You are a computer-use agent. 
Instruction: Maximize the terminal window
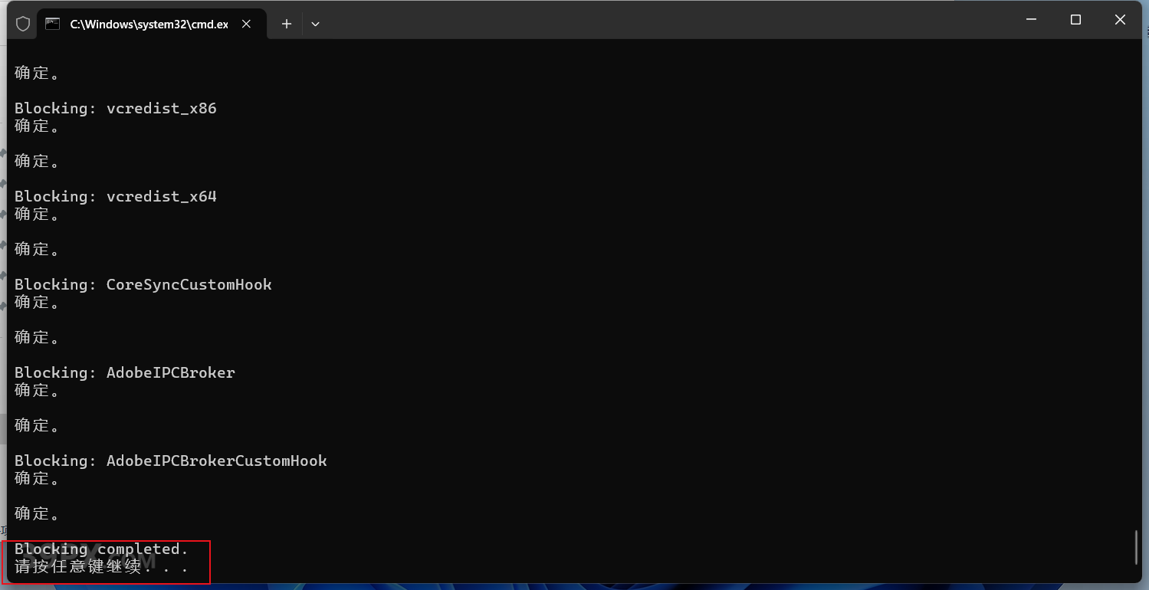1075,20
